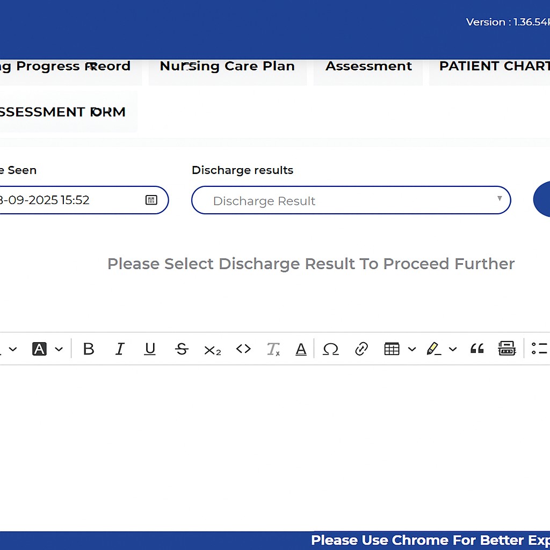Image resolution: width=550 pixels, height=550 pixels.
Task: Insert a block quote
Action: tap(476, 349)
